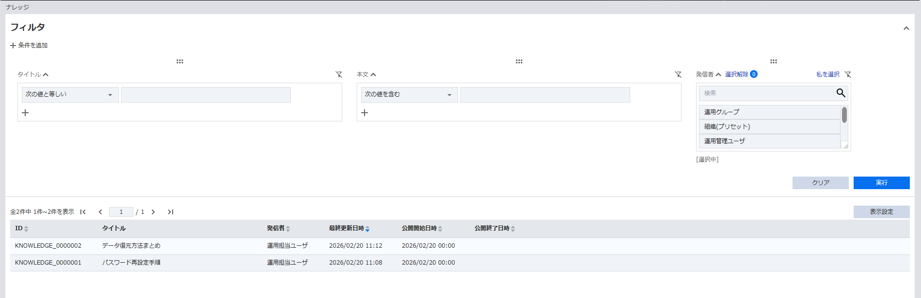Collapse the 発信者 filter section
Image resolution: width=921 pixels, height=298 pixels.
[718, 74]
